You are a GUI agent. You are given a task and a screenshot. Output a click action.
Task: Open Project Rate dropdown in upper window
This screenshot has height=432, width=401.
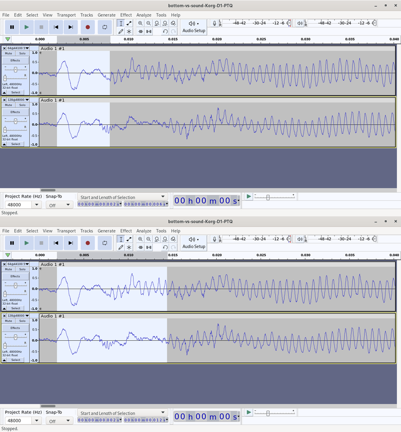[x=36, y=205]
